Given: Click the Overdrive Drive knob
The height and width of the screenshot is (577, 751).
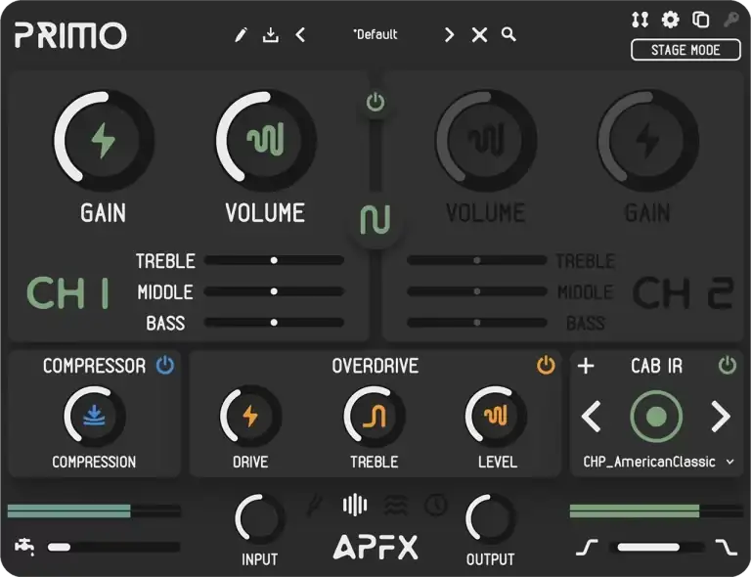Looking at the screenshot, I should pos(250,416).
